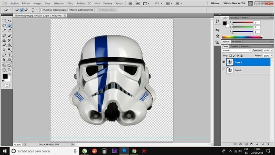This screenshot has width=275, height=155.
Task: Enable Mejorar automáticamente checkbox
Action: tap(69, 10)
